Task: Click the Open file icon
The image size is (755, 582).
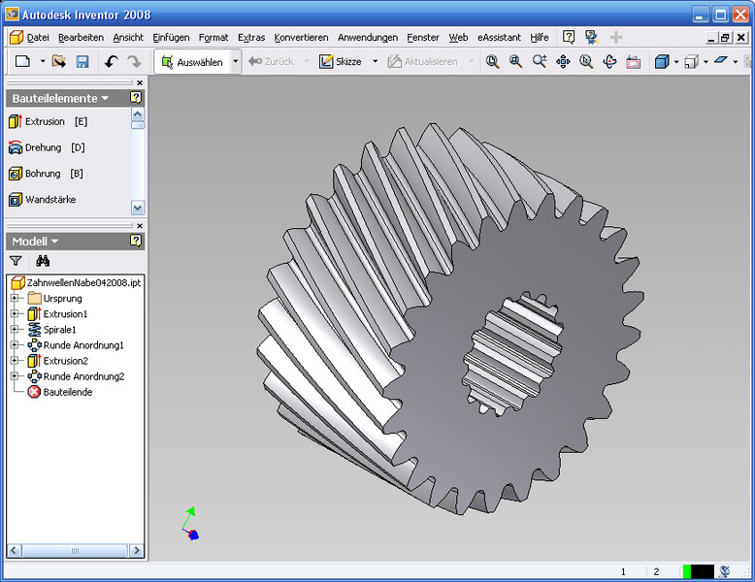Action: coord(59,62)
